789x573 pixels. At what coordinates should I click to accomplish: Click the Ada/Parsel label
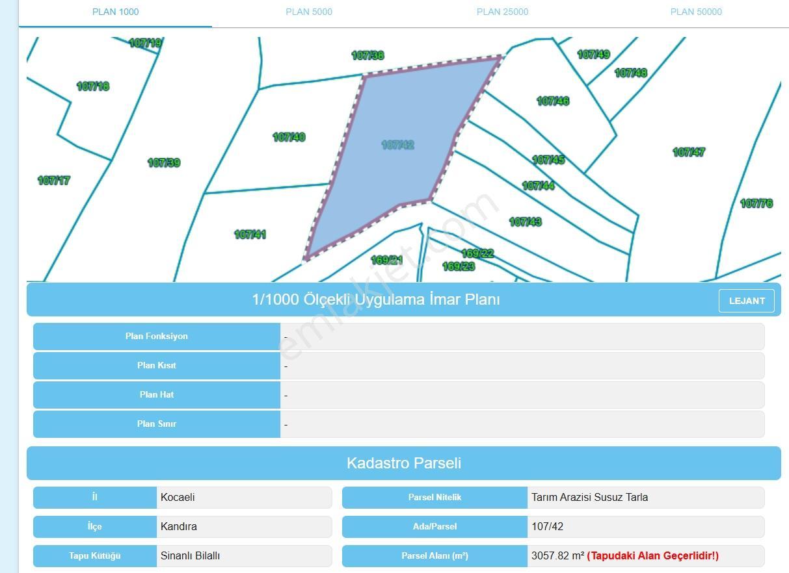click(x=435, y=527)
